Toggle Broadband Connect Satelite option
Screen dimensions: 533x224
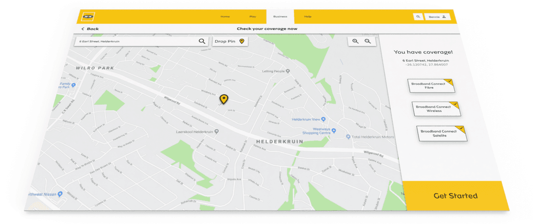tap(441, 133)
